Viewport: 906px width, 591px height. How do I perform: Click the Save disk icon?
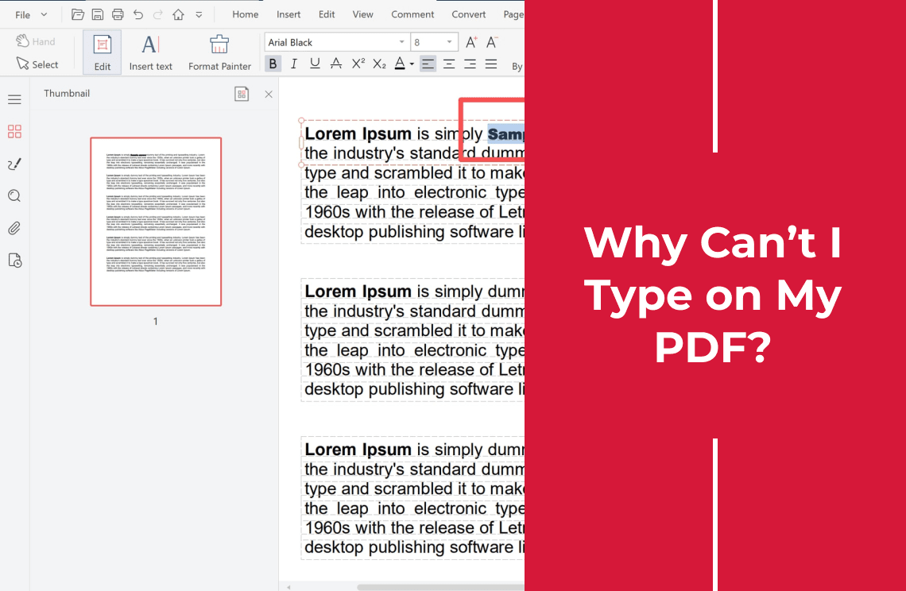tap(98, 14)
